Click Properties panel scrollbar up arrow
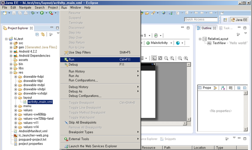Screen dimensions: 252x150 point(246,93)
